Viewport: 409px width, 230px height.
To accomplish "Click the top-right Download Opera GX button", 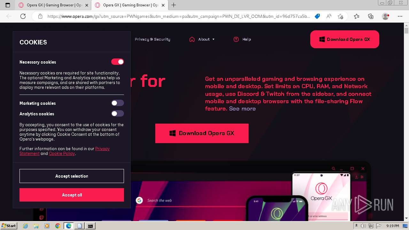I will 345,39.
